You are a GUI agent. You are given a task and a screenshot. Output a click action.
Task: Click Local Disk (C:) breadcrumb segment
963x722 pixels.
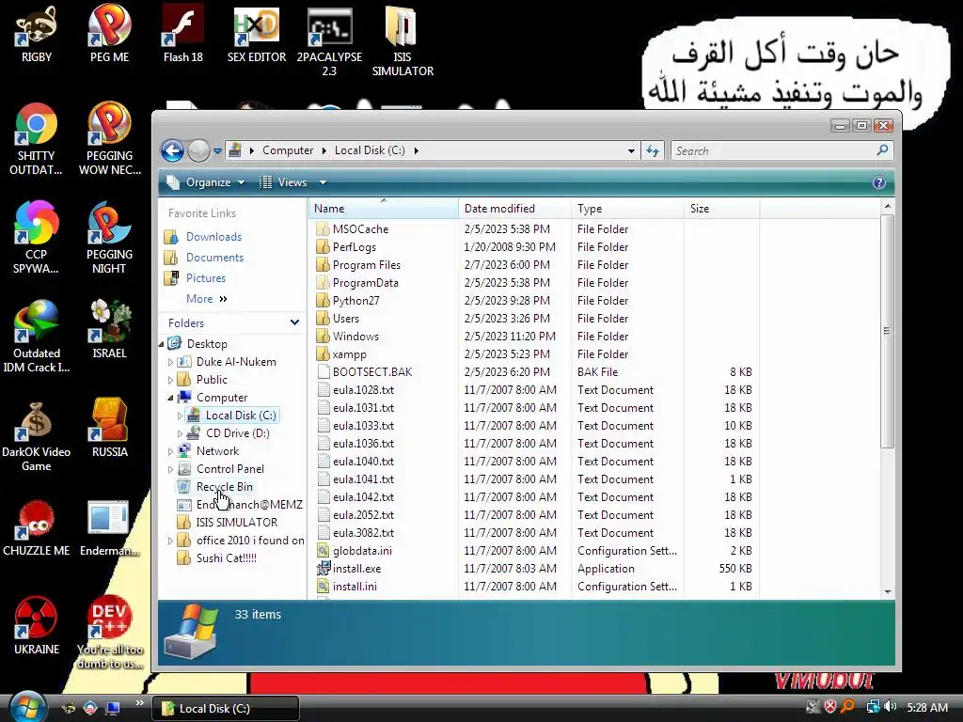370,150
